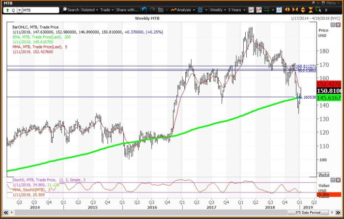Click the Share with... button
The height and width of the screenshot is (219, 344).
click(x=127, y=9)
